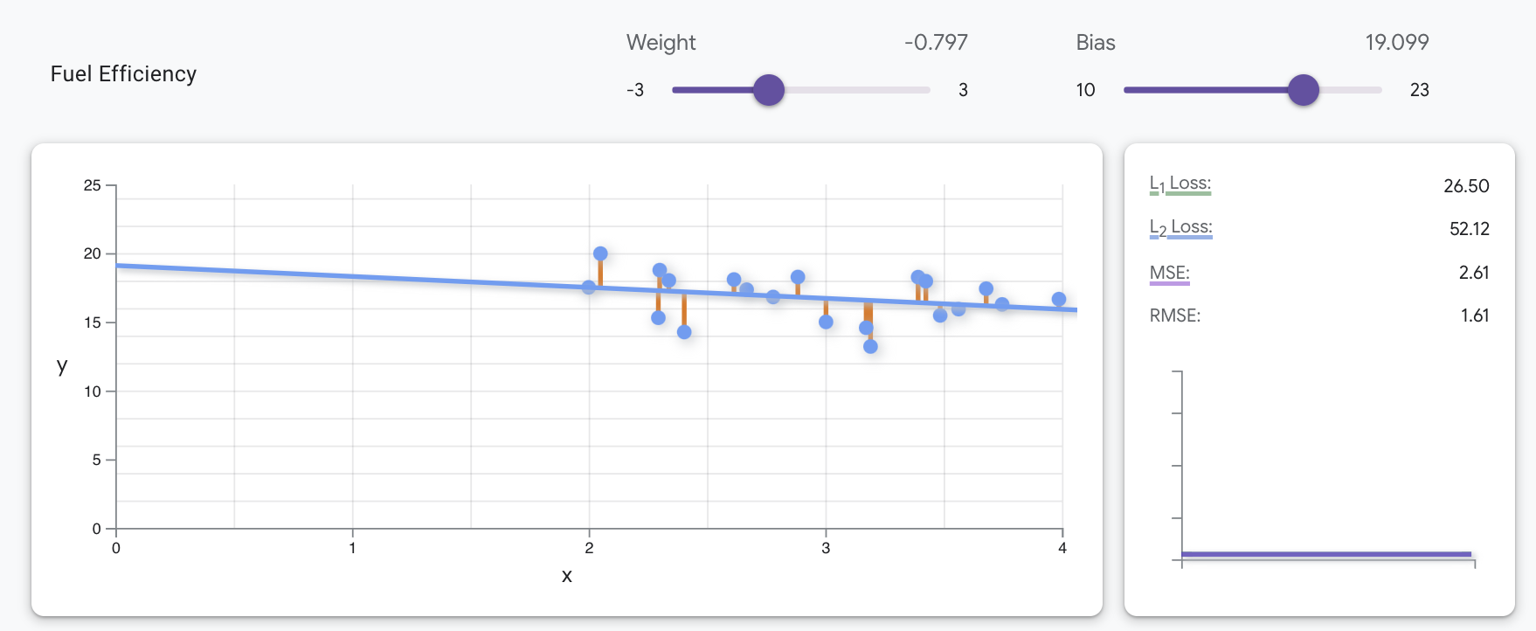Select the rightmost data point at x=4
Screen dimensions: 1536x631
pyautogui.click(x=1059, y=299)
